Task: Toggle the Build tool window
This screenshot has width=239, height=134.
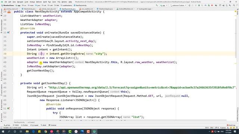Action: [43, 125]
